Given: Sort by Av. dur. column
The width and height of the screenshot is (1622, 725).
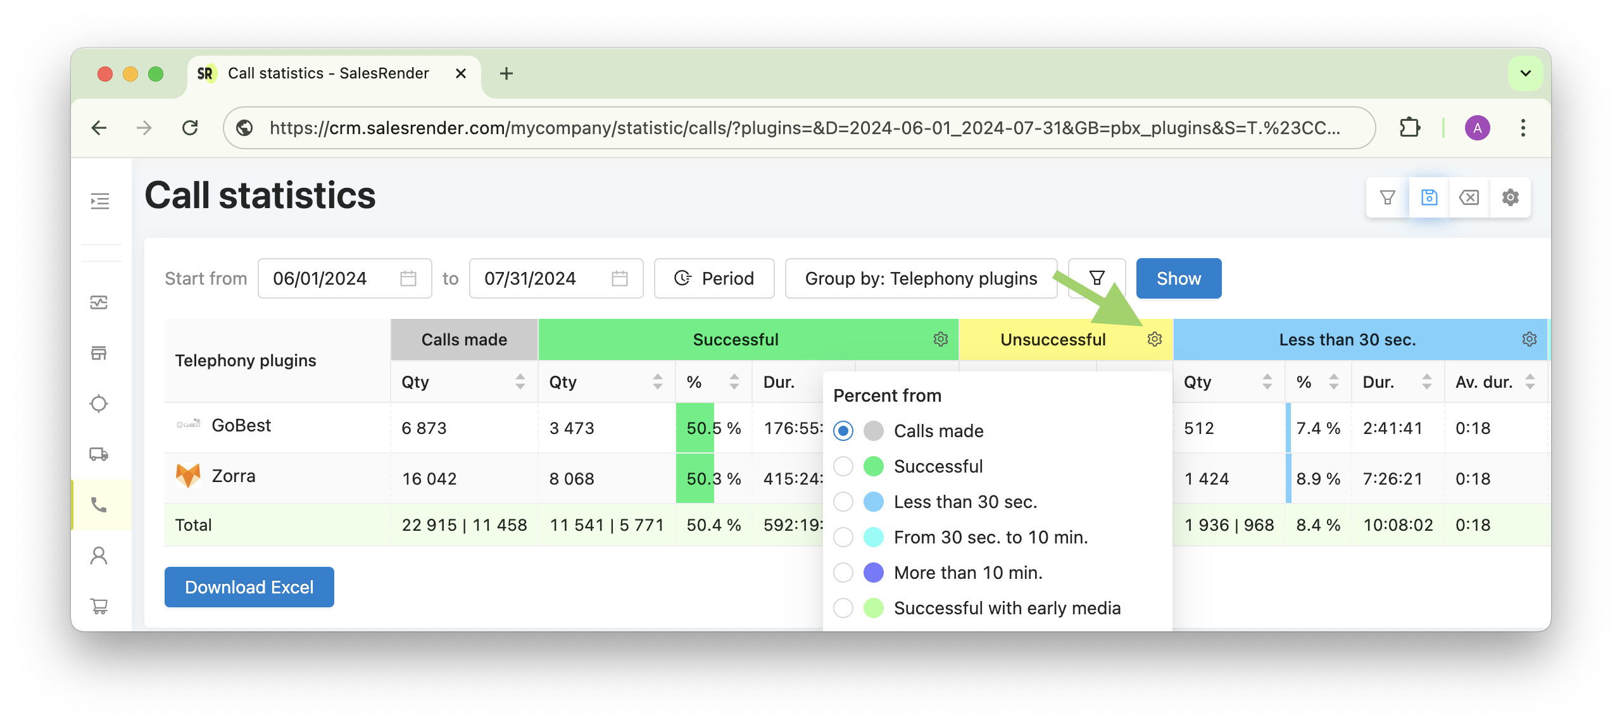Looking at the screenshot, I should pyautogui.click(x=1530, y=381).
